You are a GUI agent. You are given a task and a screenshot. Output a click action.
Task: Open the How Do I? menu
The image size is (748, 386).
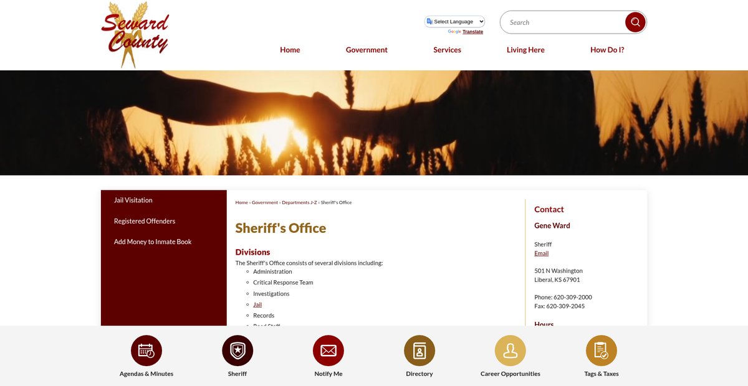click(607, 50)
